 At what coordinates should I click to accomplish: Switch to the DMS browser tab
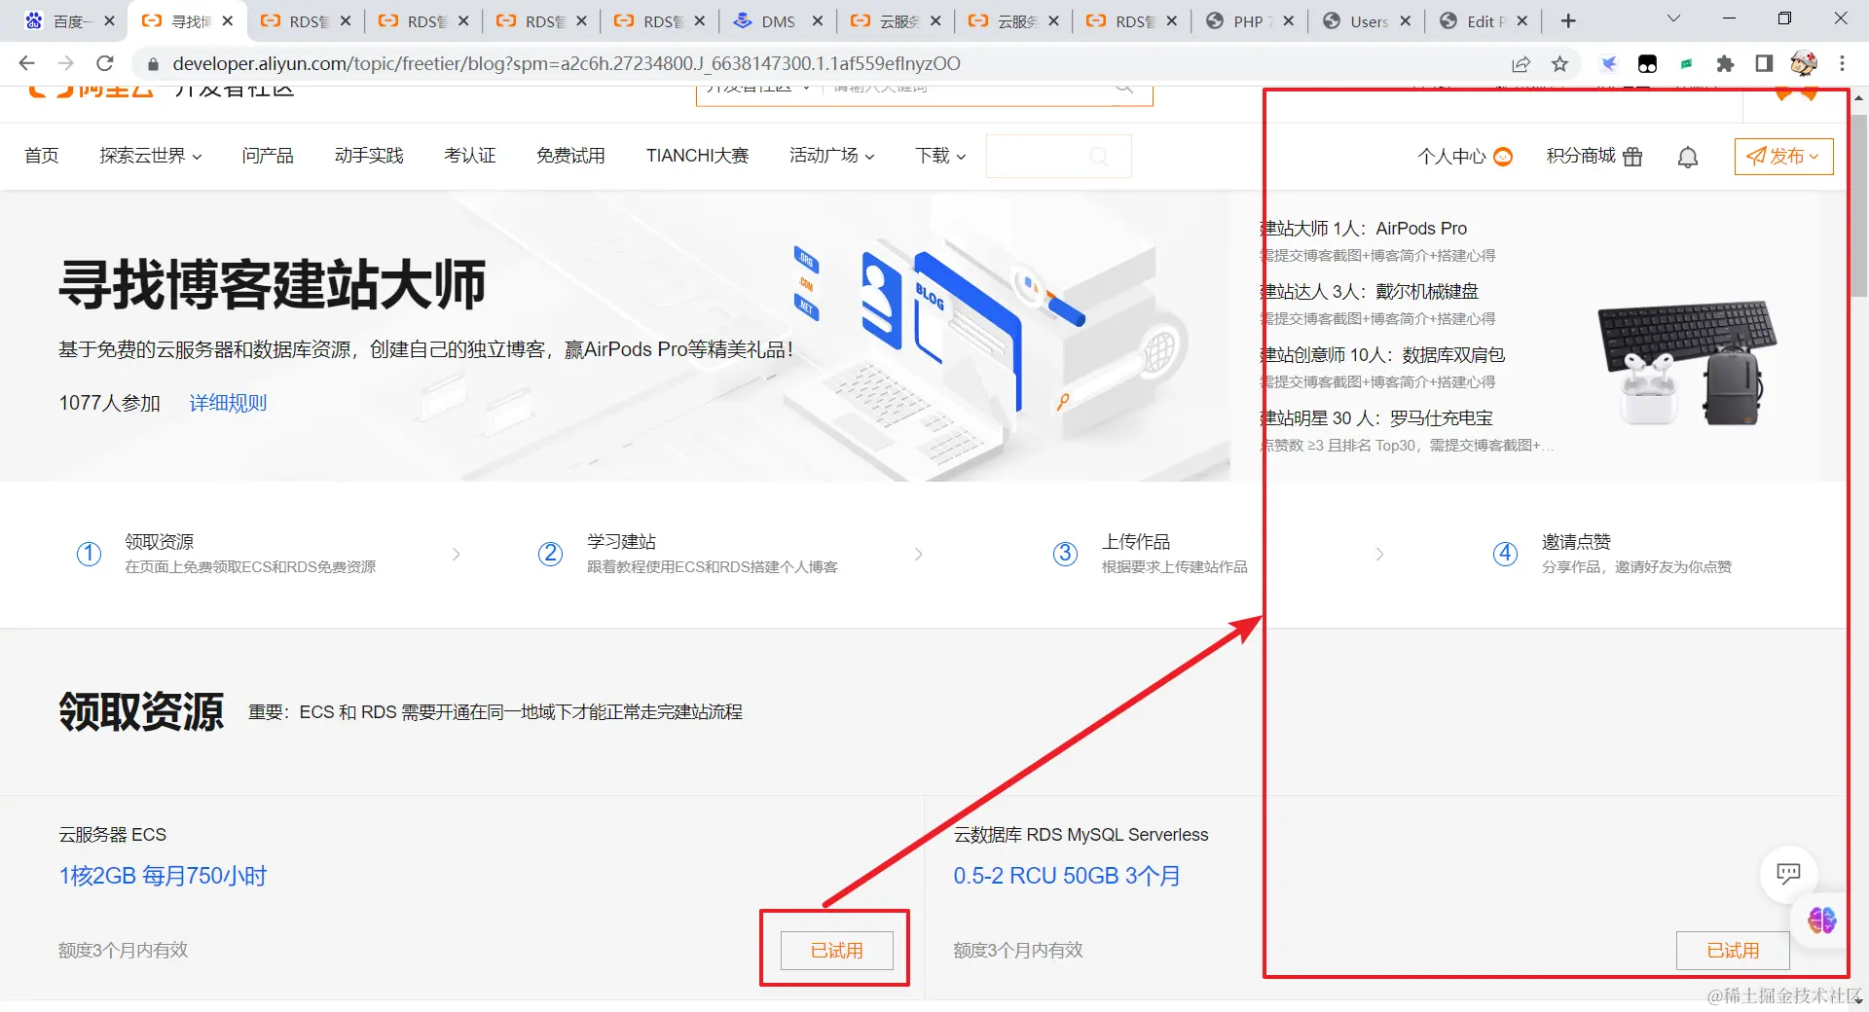click(x=776, y=21)
